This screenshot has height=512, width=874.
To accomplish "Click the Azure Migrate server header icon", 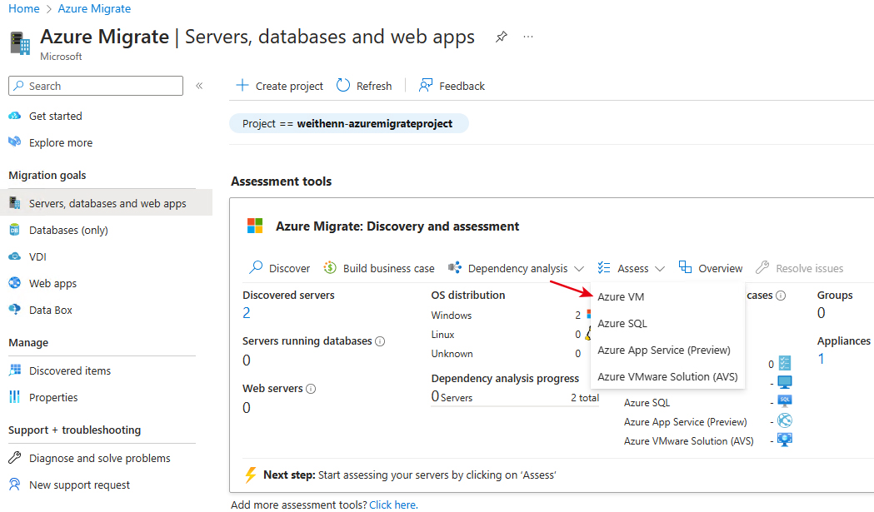I will click(x=20, y=43).
